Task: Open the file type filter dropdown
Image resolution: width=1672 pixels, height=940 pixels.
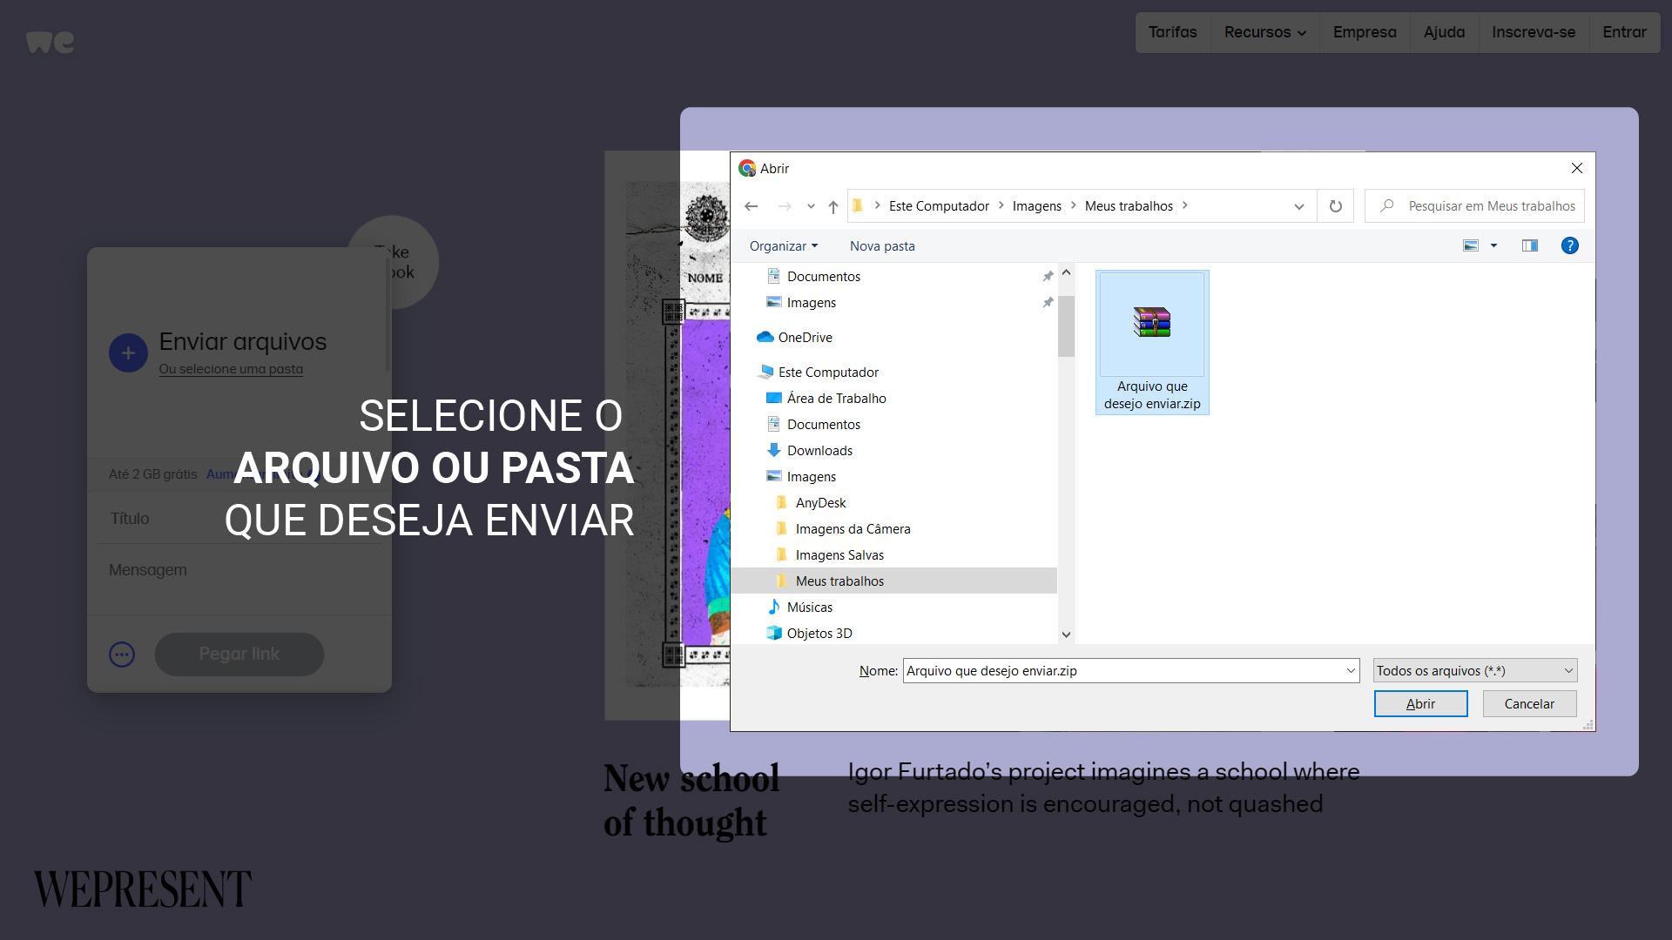Action: pyautogui.click(x=1474, y=670)
